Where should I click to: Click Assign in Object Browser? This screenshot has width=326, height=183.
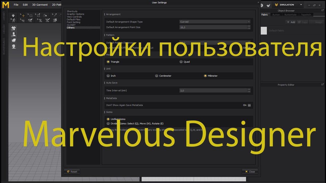(x=317, y=22)
